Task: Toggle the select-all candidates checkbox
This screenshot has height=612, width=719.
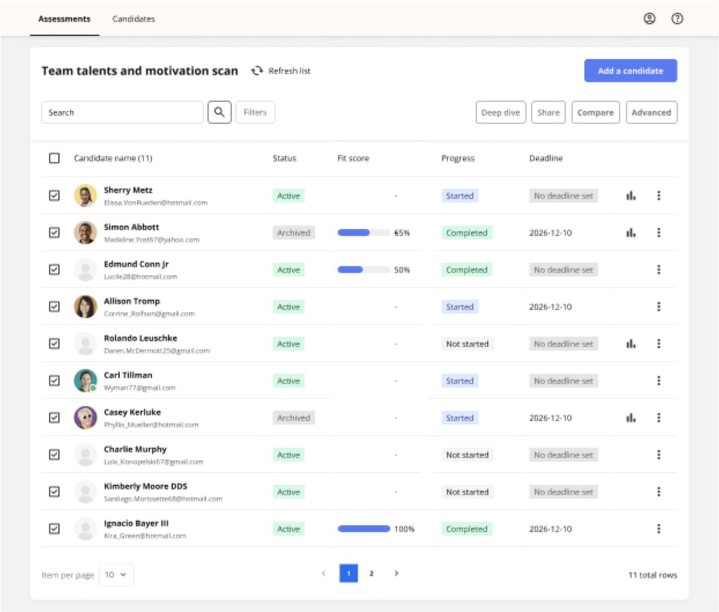Action: [x=54, y=158]
